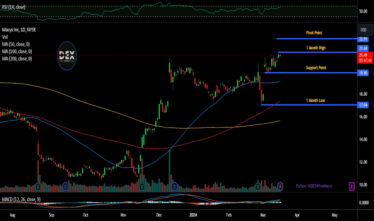The height and width of the screenshot is (221, 374).
Task: Click the Mar label on time axis
Action: [263, 215]
